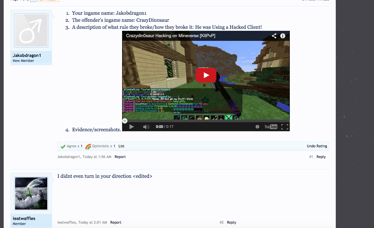Click the video progress scrubber handle
This screenshot has width=374, height=228.
125,121
